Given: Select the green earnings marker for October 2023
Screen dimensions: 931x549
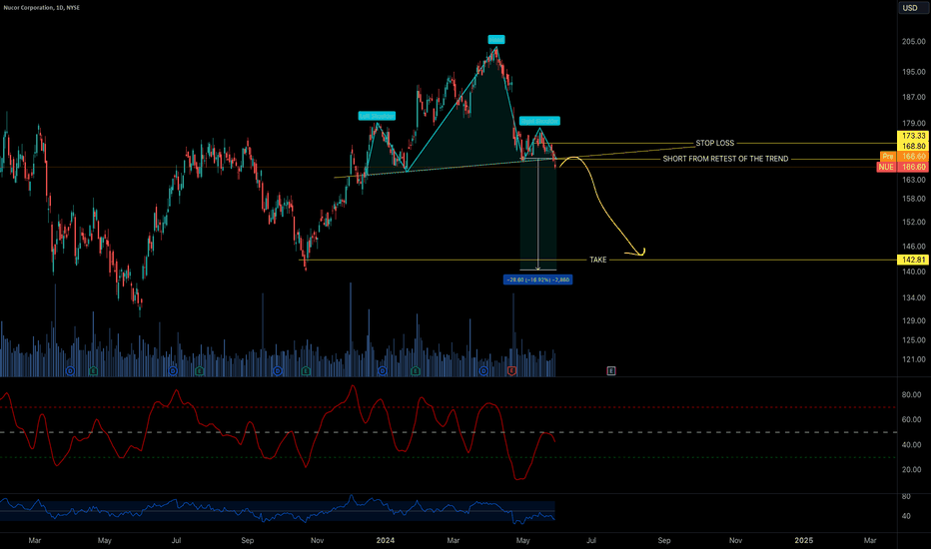Looking at the screenshot, I should 306,371.
